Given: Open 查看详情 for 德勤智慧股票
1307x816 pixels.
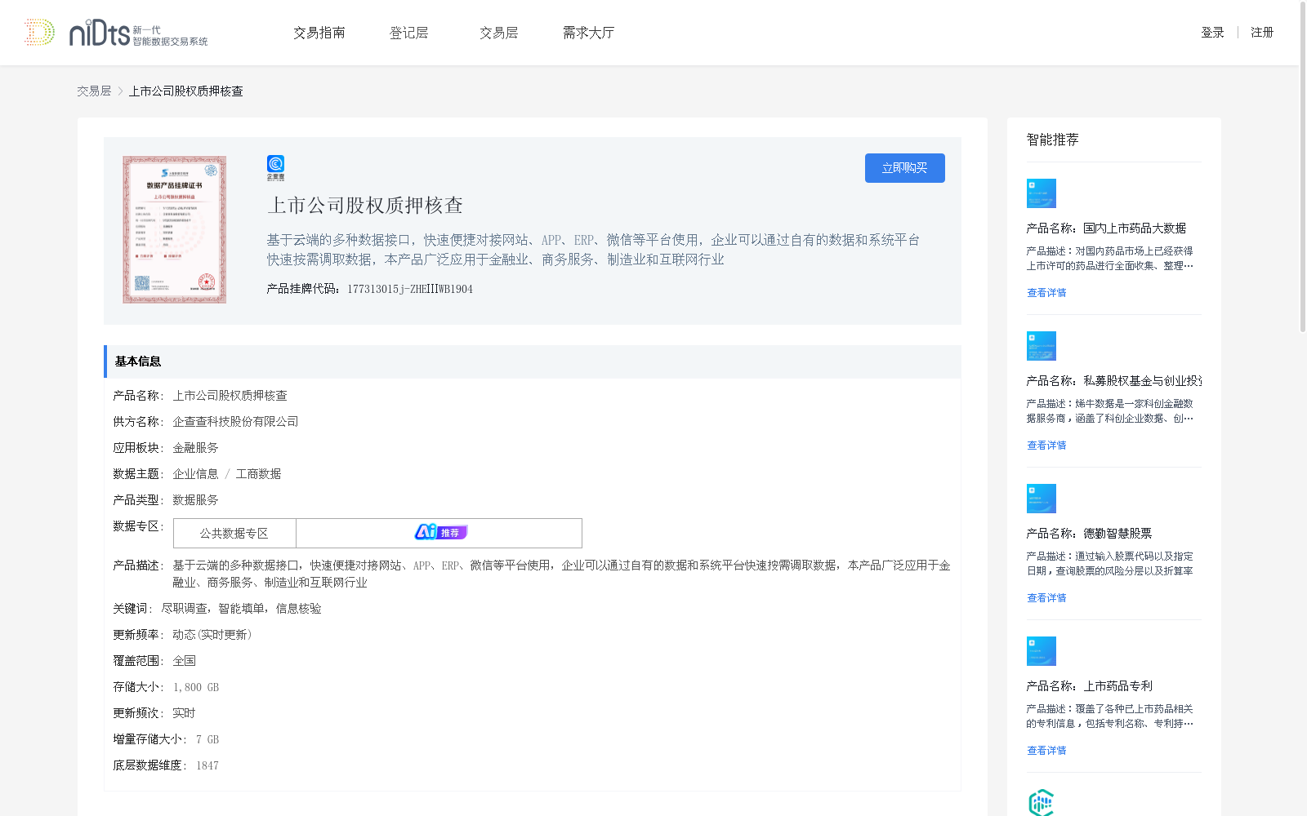Looking at the screenshot, I should point(1046,598).
